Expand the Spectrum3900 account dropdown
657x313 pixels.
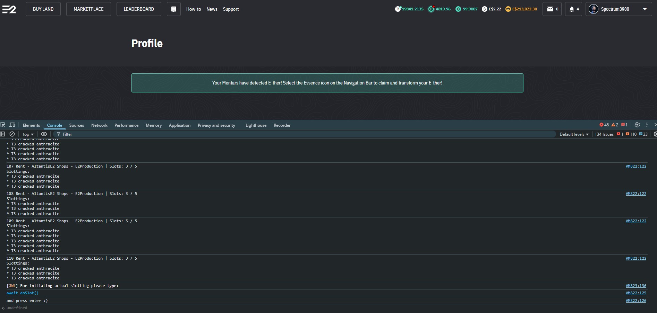point(645,9)
